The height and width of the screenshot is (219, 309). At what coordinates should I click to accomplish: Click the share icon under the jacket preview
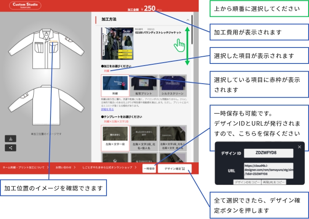pyautogui.click(x=11, y=148)
